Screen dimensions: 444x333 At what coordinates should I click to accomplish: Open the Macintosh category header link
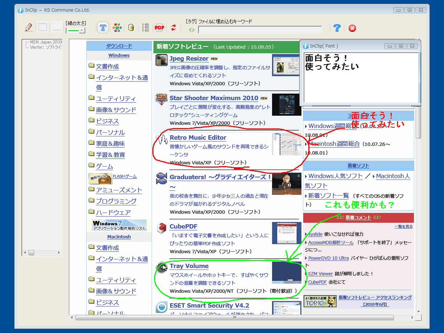tap(119, 237)
